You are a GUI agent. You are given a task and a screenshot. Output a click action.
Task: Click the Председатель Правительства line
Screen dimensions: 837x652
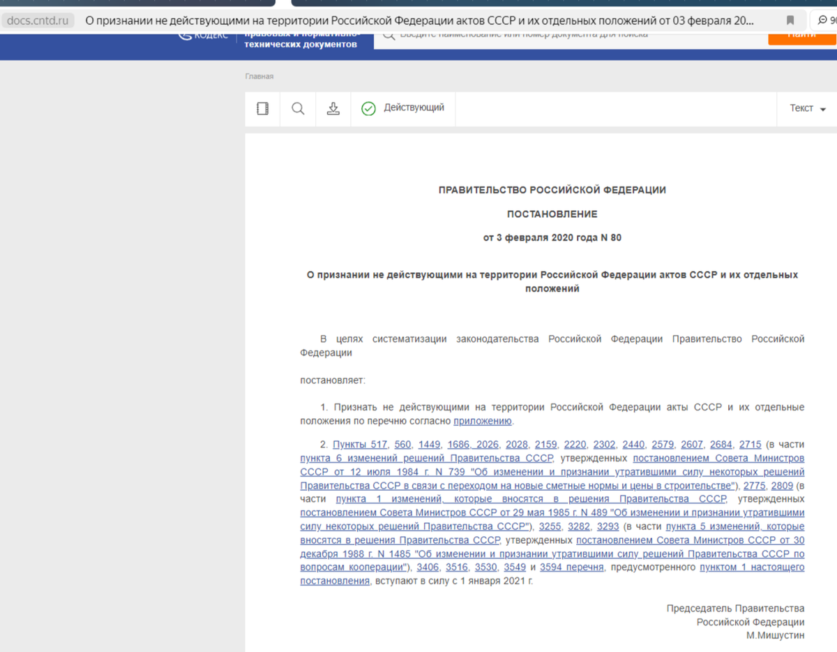click(x=735, y=609)
